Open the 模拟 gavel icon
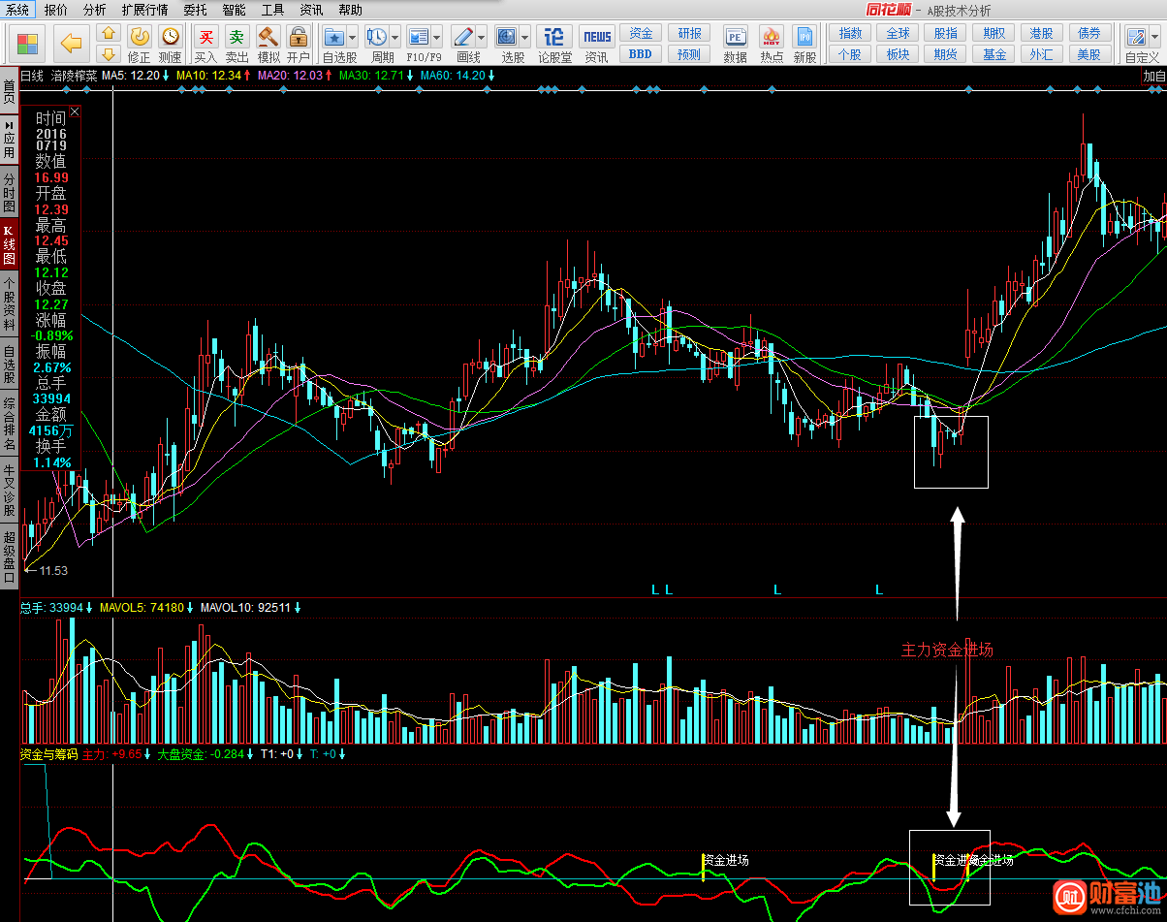Screen dimensions: 1167x922 click(268, 38)
